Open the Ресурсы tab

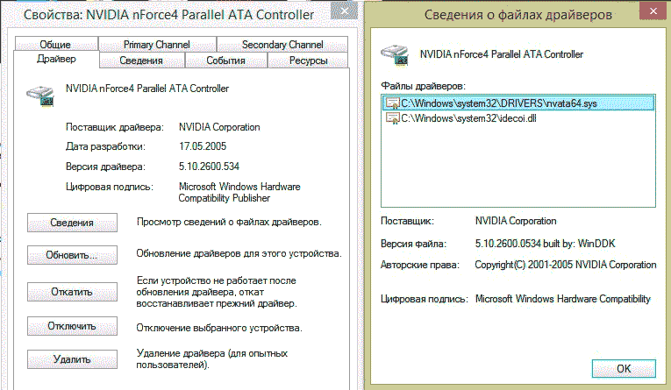[308, 60]
